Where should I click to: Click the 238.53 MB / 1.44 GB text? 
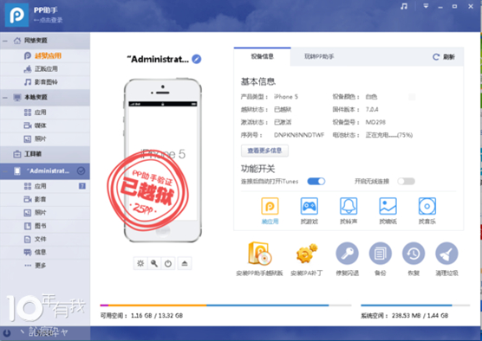pos(420,316)
